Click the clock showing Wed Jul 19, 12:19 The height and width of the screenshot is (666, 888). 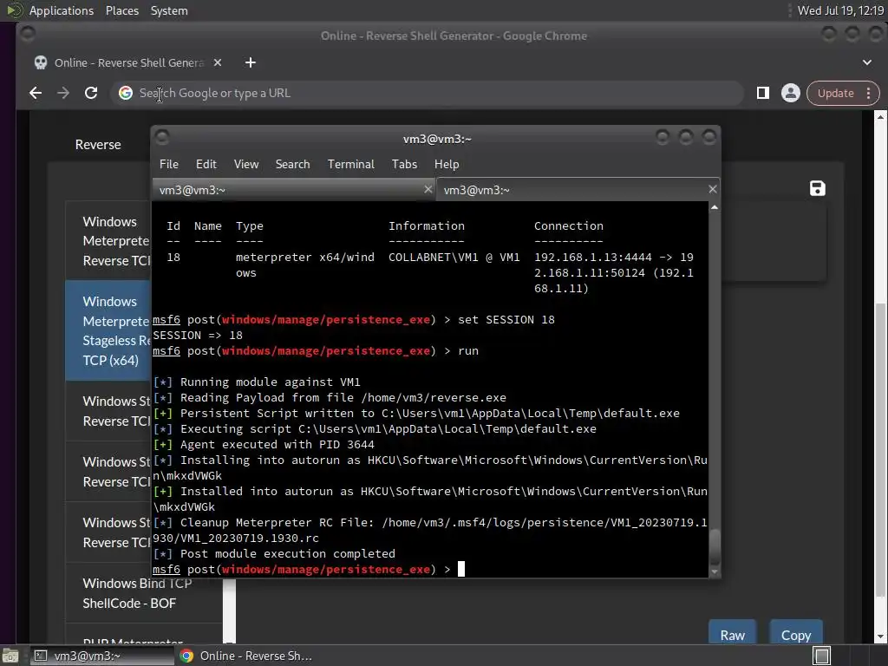[840, 10]
